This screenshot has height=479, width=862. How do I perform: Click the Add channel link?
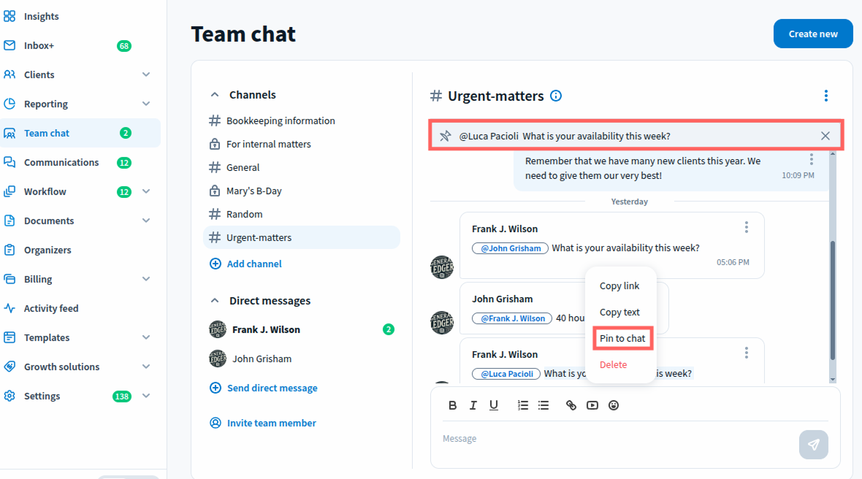[x=253, y=264]
